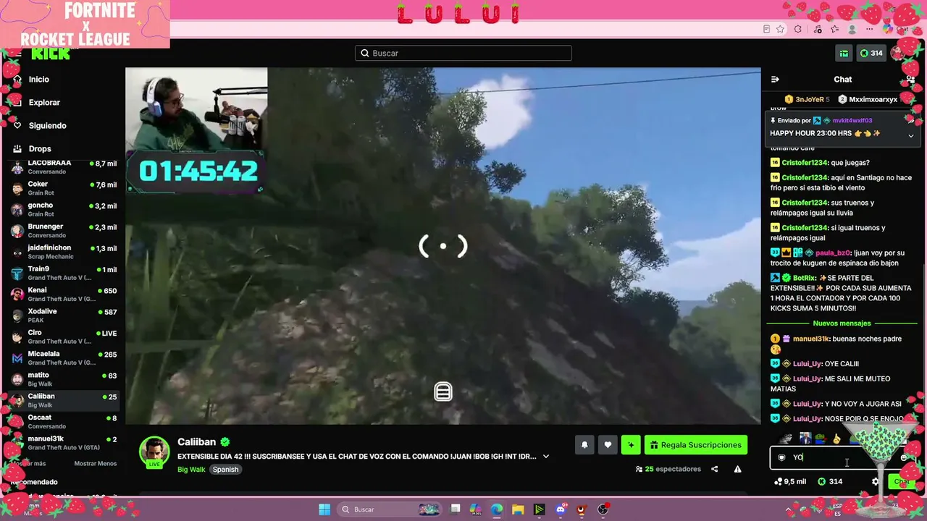Viewport: 927px width, 521px height.
Task: Open Caliiban's channel avatar
Action: click(154, 453)
